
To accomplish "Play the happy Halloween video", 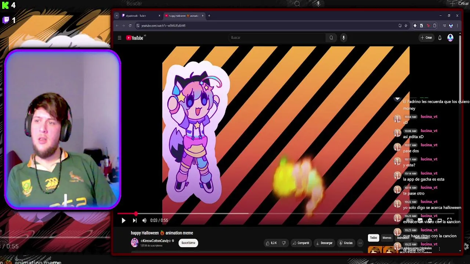I will tap(123, 220).
